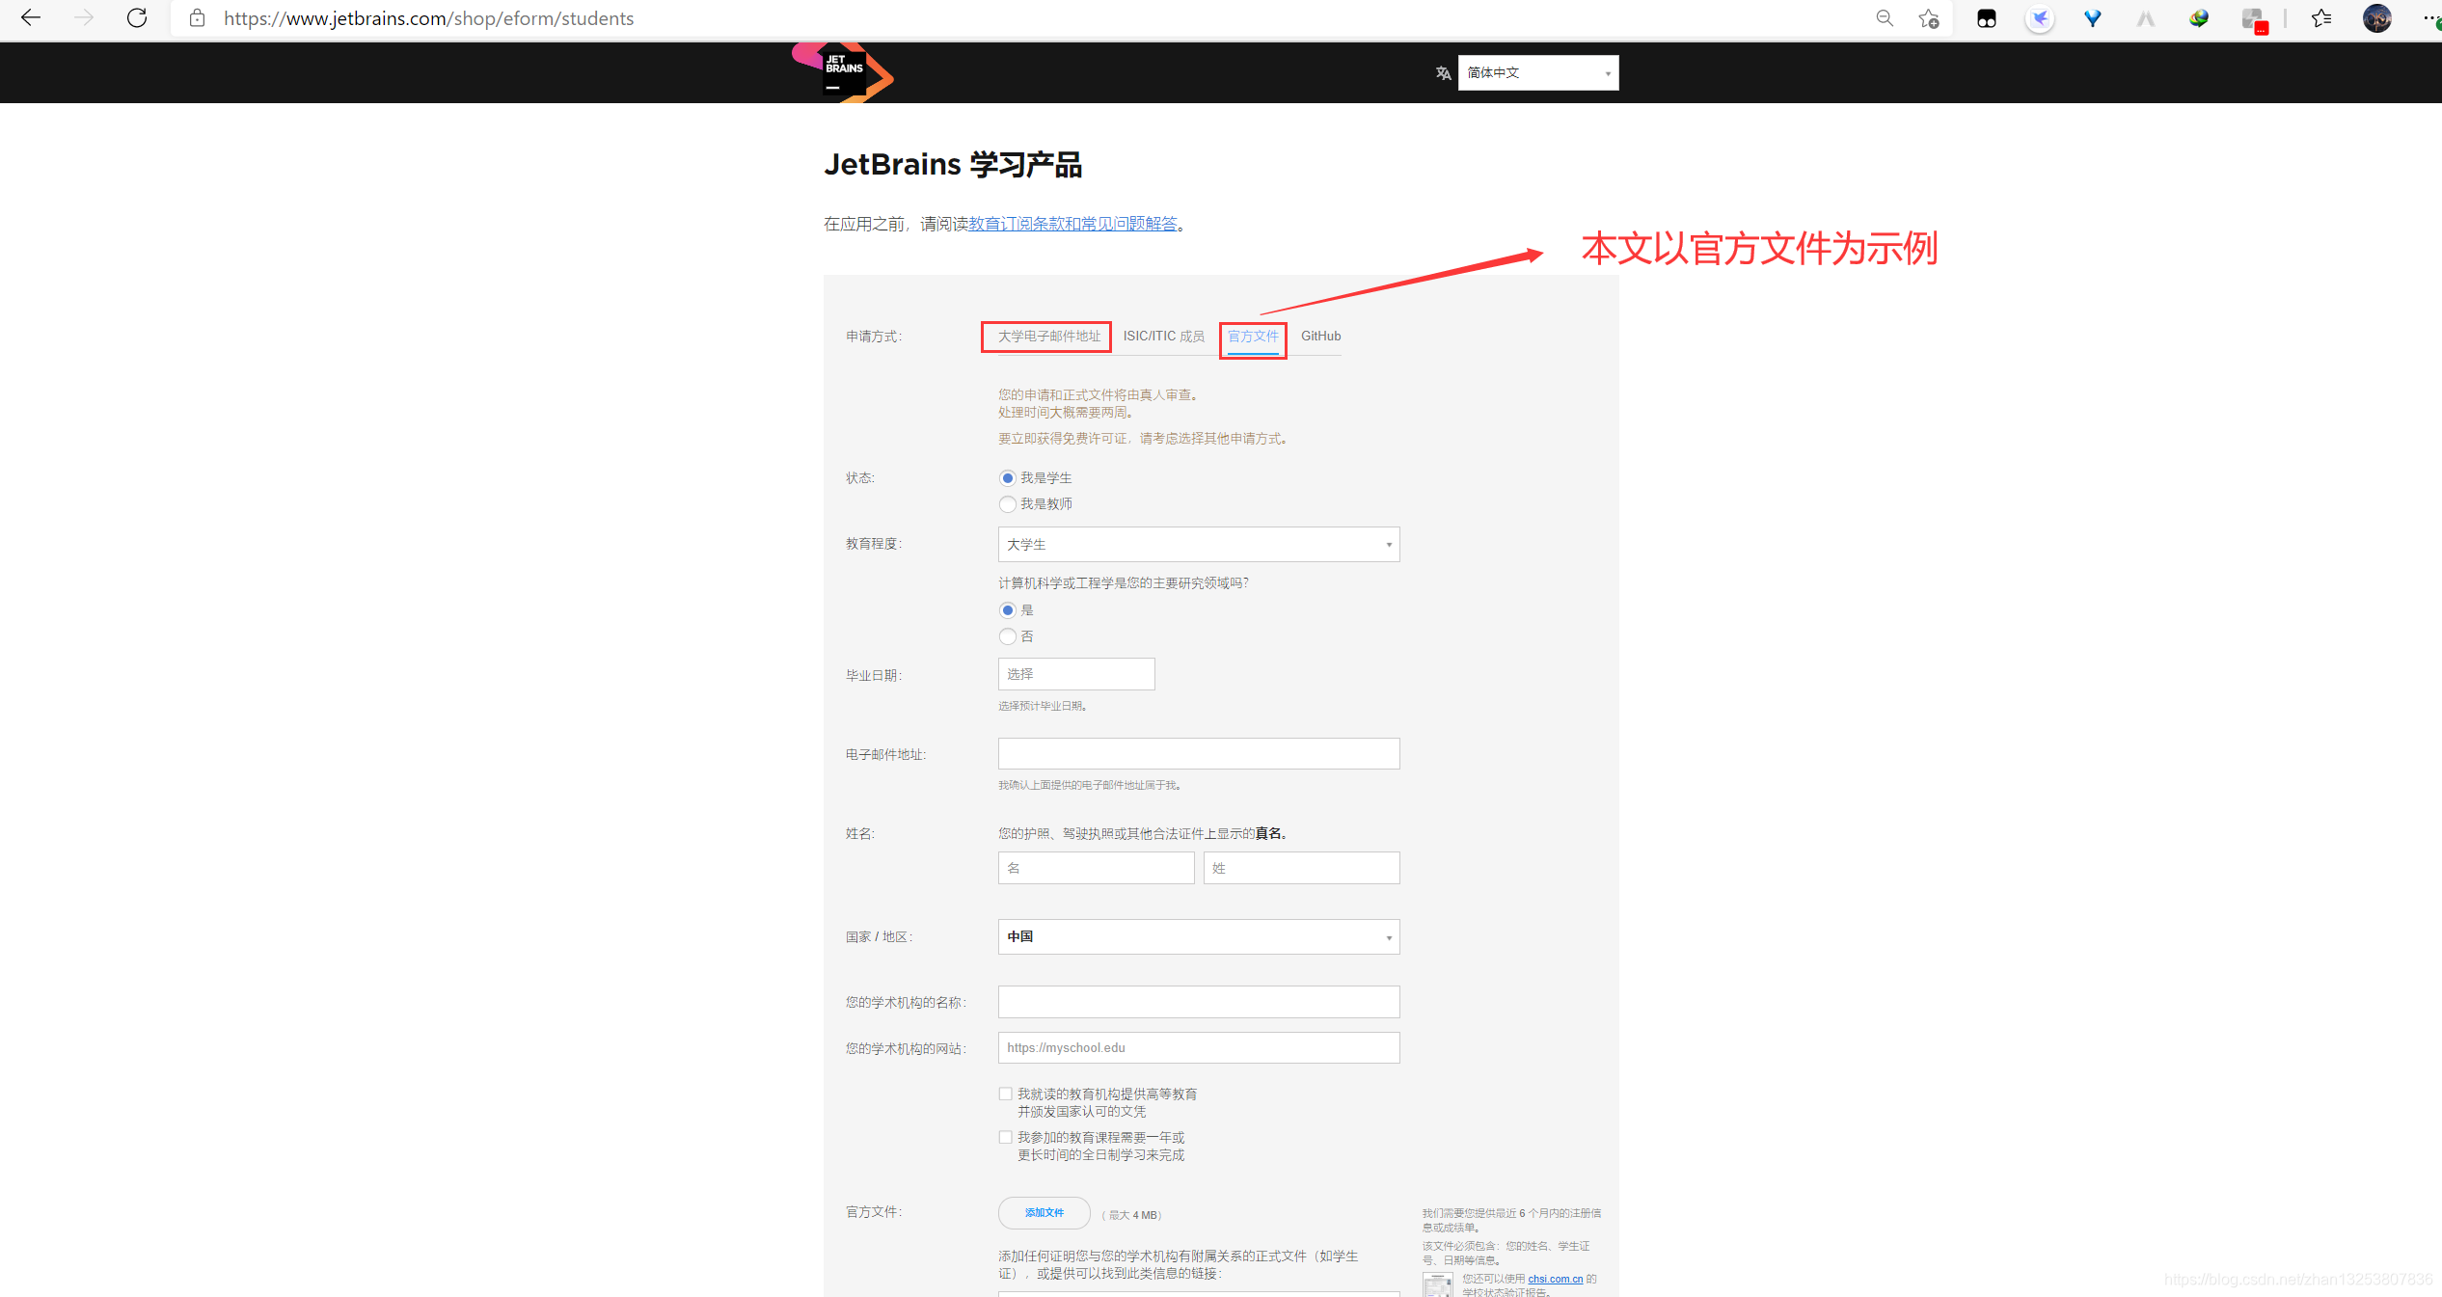Viewport: 2442px width, 1297px height.
Task: Open the chsi.com.cn link
Action: 1555,1279
